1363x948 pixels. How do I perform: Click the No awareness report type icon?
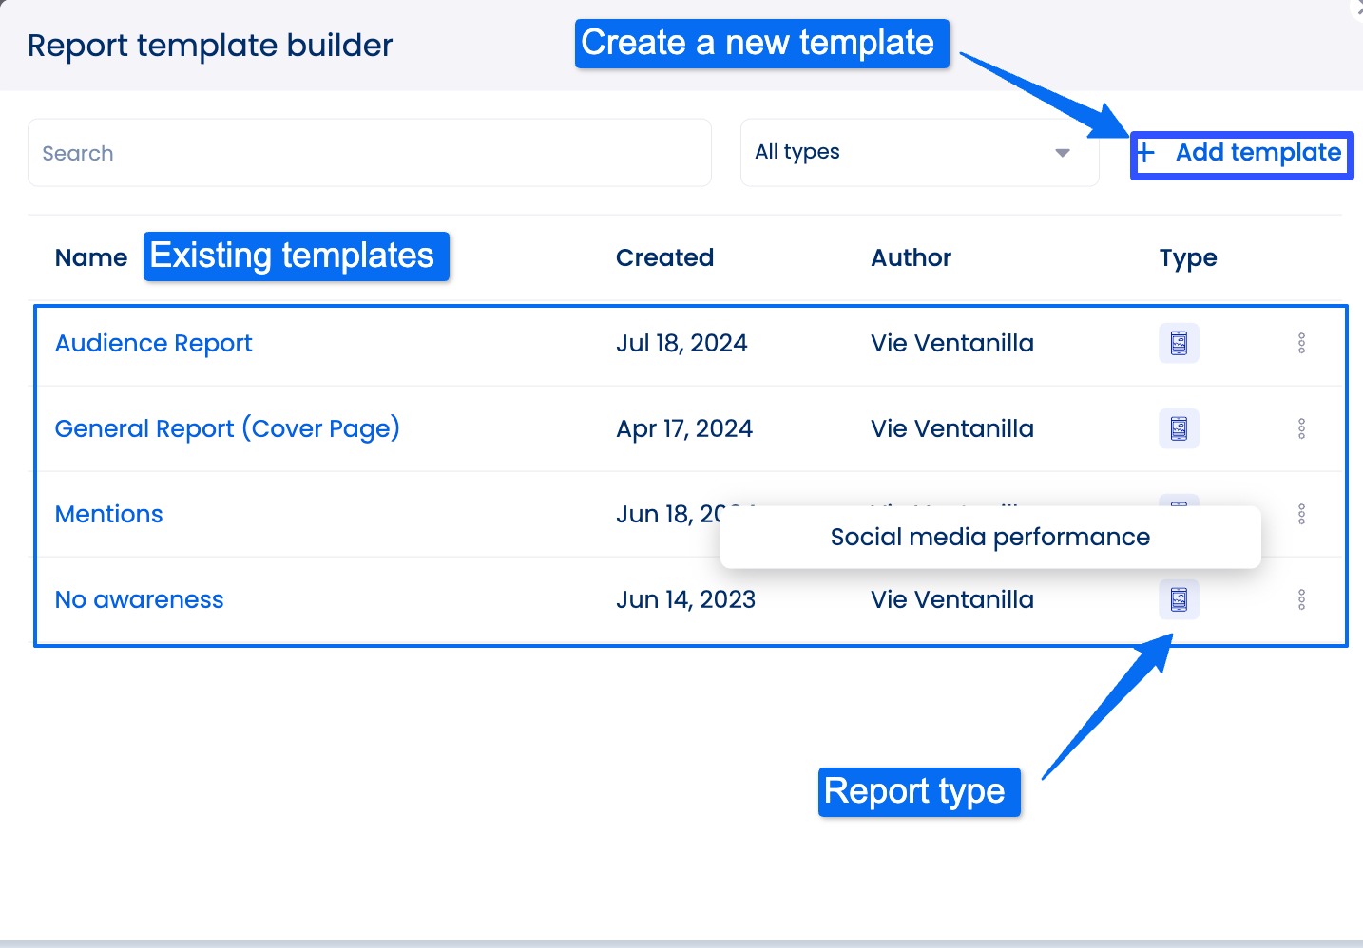point(1178,599)
